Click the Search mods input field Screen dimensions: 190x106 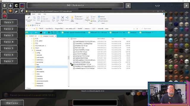coord(152,29)
